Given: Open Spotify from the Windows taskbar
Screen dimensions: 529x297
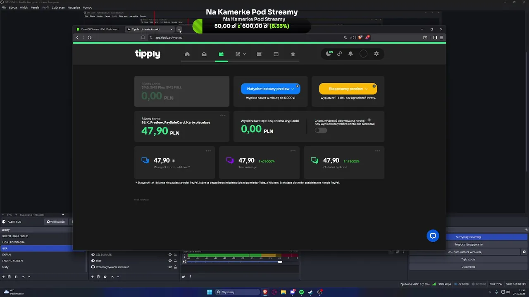Looking at the screenshot, I should click(x=301, y=292).
